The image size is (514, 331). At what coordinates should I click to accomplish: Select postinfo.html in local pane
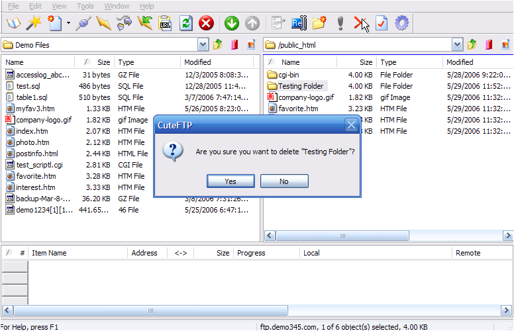32,154
